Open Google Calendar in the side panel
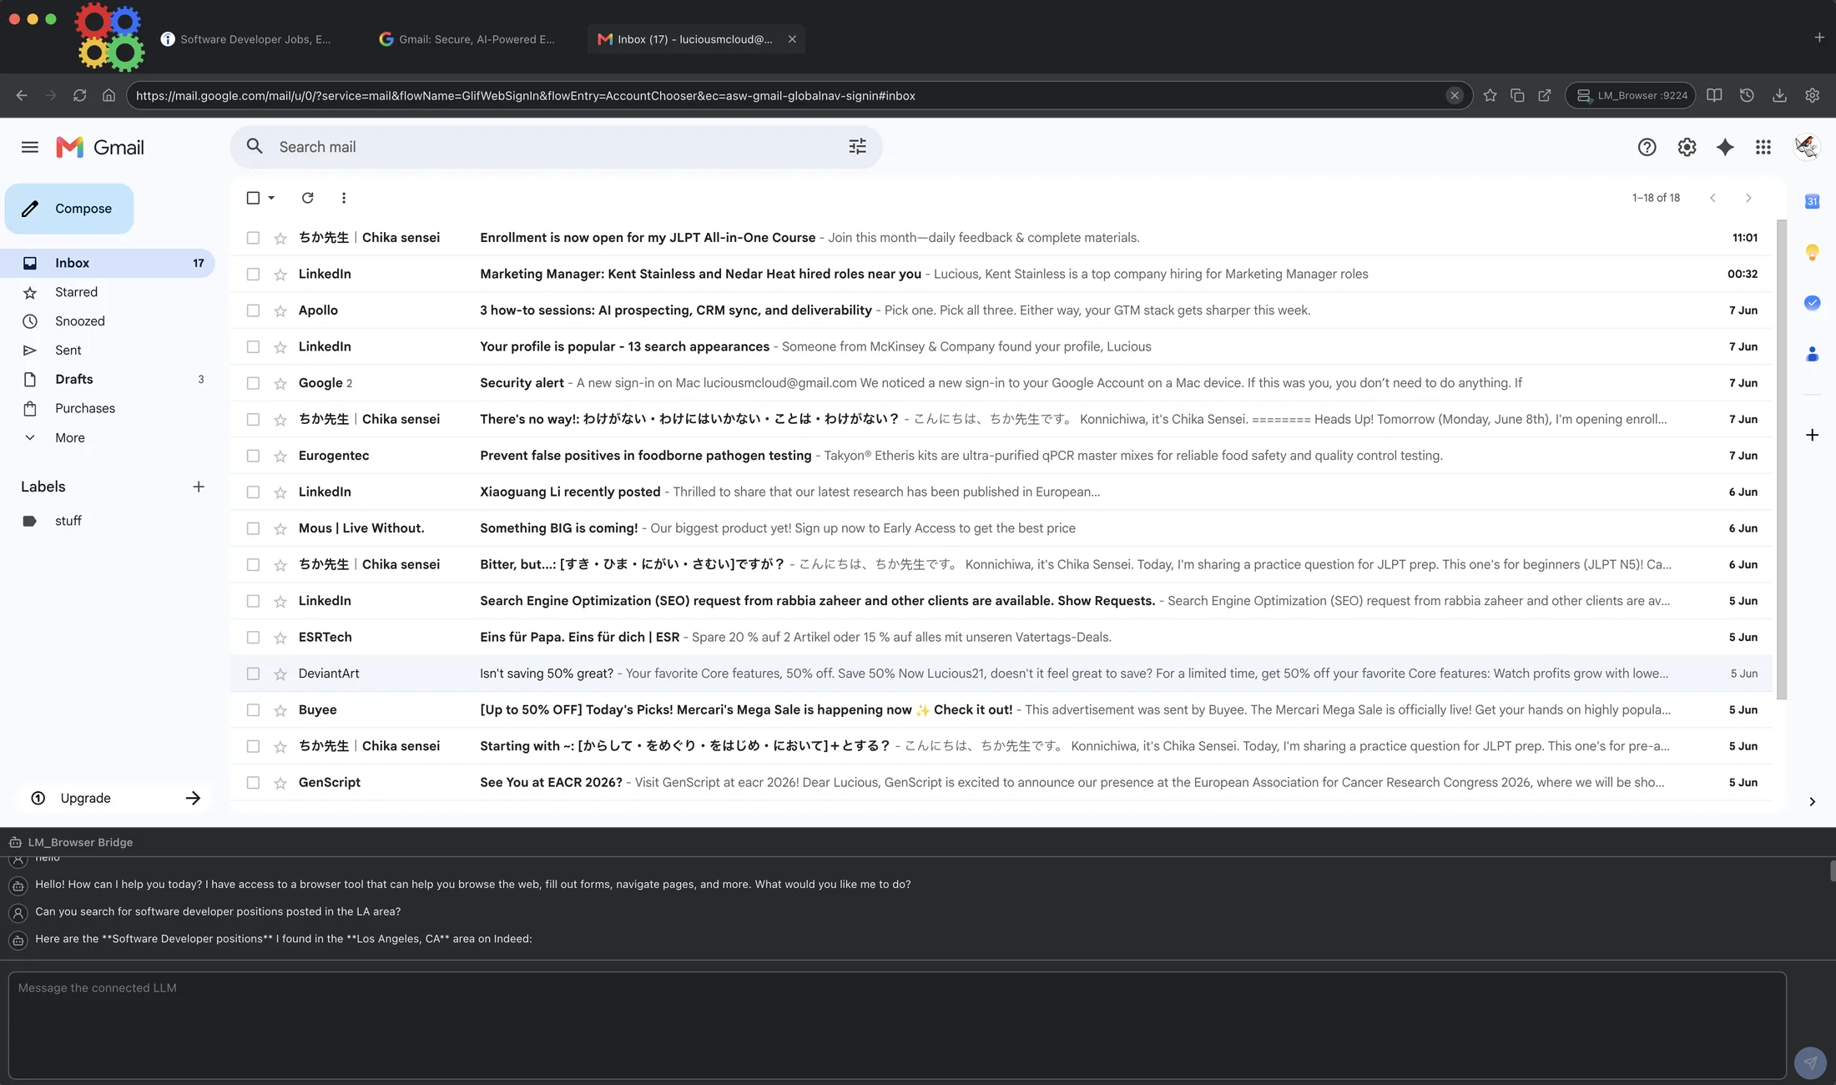This screenshot has width=1836, height=1085. click(x=1812, y=201)
